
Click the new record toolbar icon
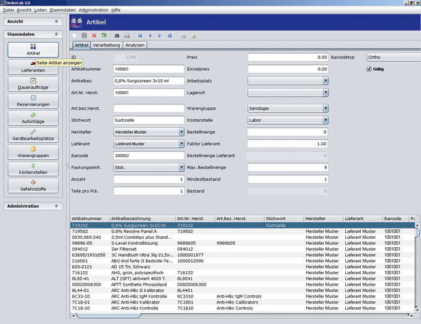[75, 36]
